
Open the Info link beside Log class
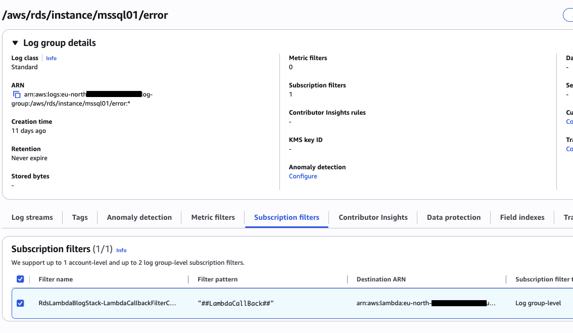coord(51,58)
